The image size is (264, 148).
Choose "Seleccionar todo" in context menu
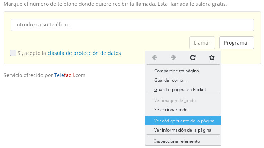click(171, 110)
